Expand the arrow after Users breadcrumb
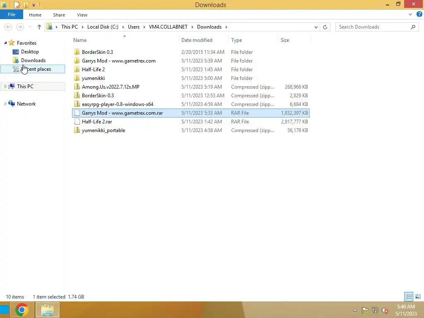This screenshot has width=424, height=318. (x=145, y=27)
